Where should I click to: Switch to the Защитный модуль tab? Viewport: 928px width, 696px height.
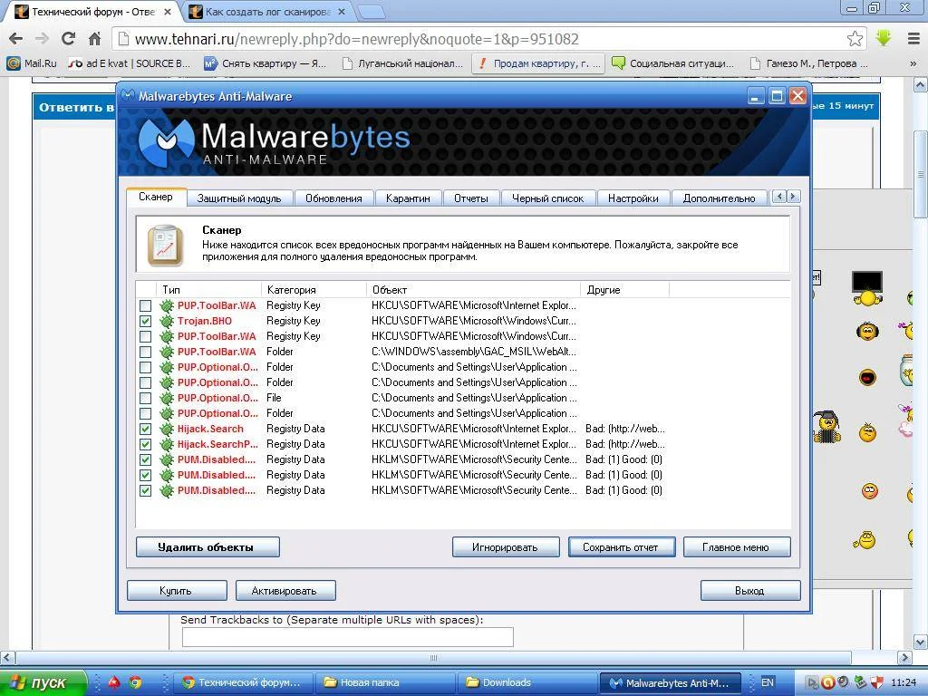[239, 198]
